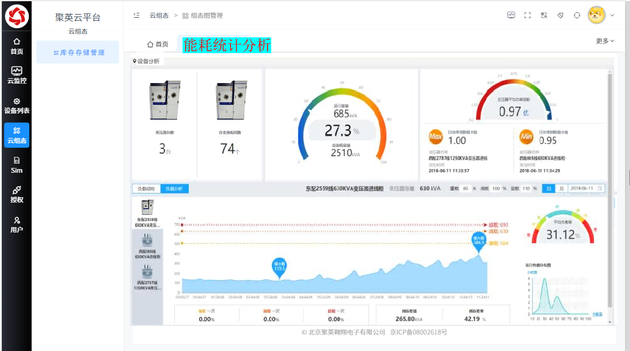Image resolution: width=630 pixels, height=351 pixels.
Task: Open the 授权 sidebar icon
Action: point(16,194)
